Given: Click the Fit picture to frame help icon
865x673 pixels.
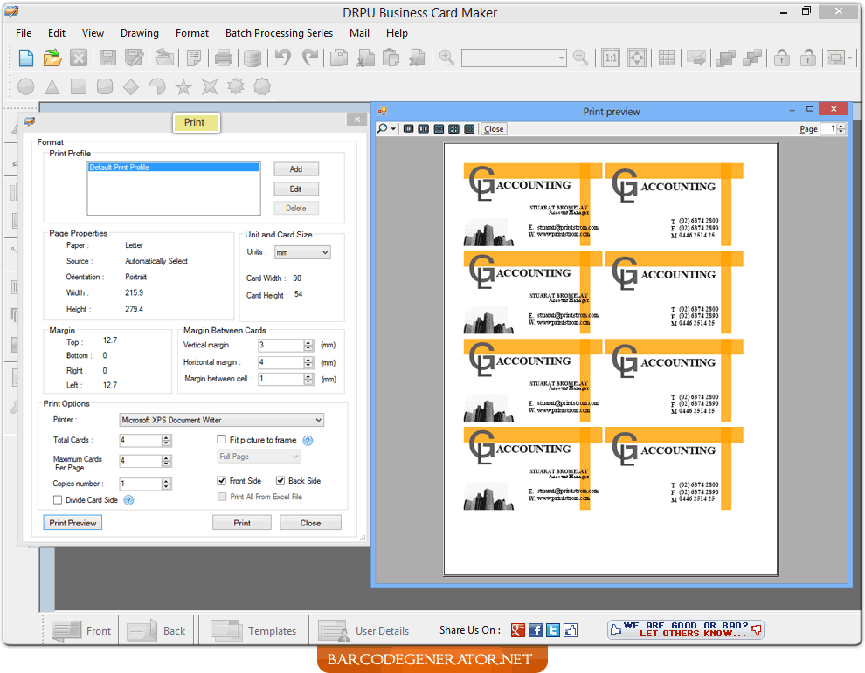Looking at the screenshot, I should pos(308,441).
